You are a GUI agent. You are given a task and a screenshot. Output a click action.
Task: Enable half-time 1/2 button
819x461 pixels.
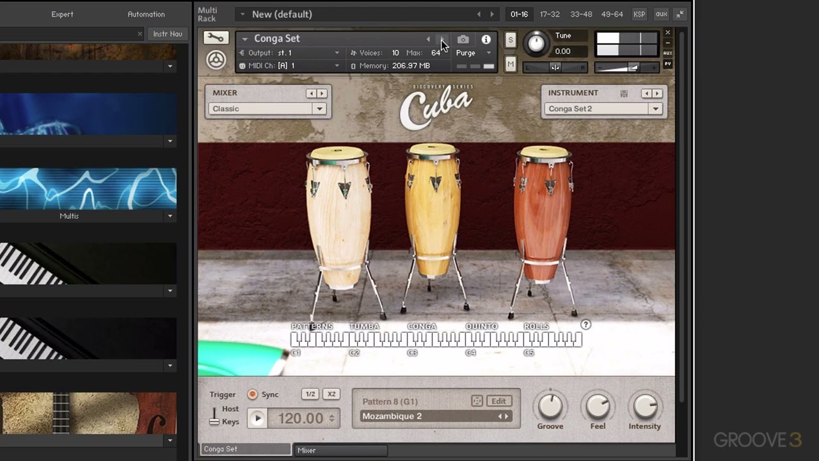(310, 394)
